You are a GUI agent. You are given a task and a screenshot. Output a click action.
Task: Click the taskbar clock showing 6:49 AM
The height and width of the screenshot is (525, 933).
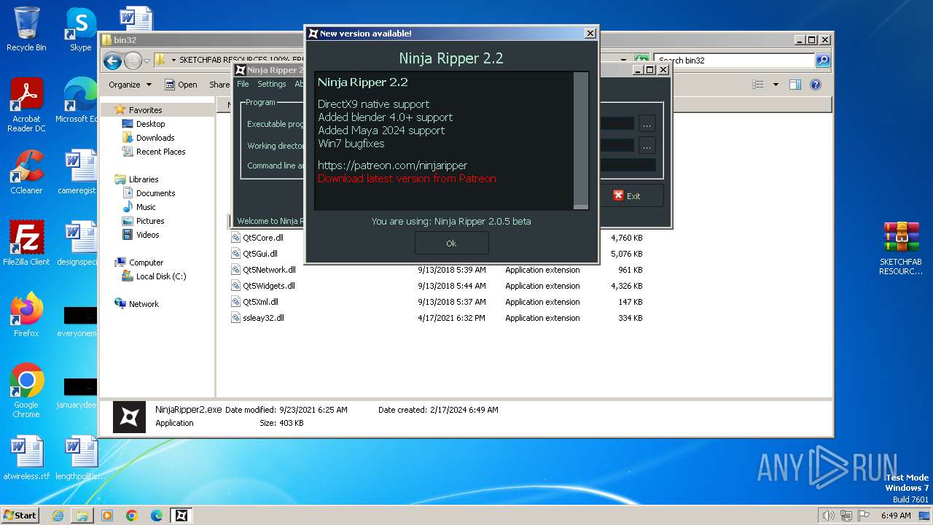pos(896,516)
